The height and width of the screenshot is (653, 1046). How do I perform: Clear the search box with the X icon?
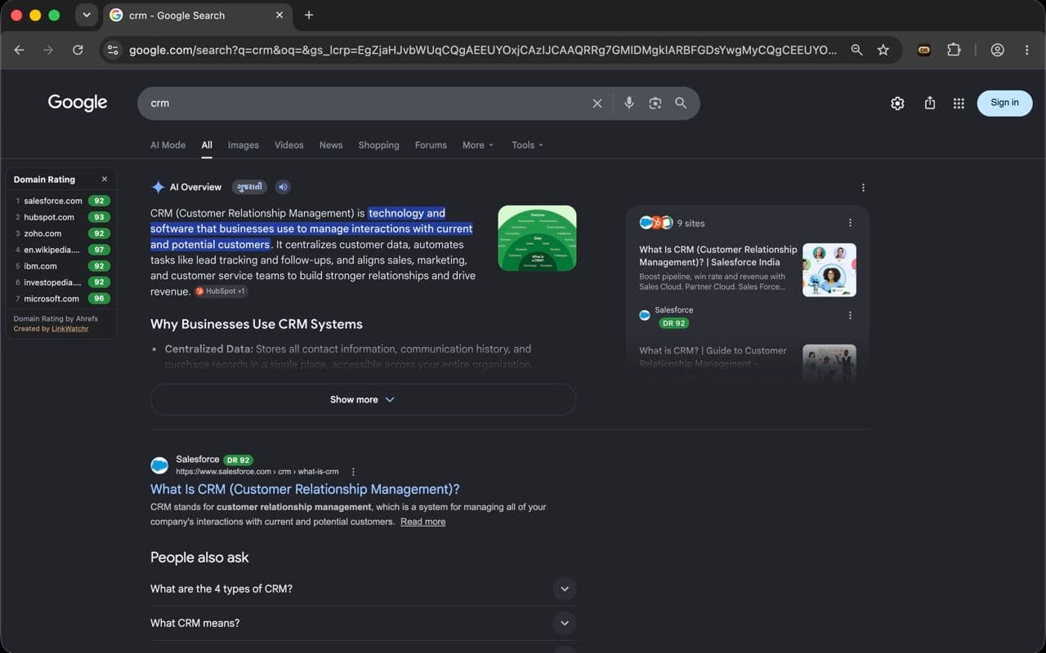[597, 104]
